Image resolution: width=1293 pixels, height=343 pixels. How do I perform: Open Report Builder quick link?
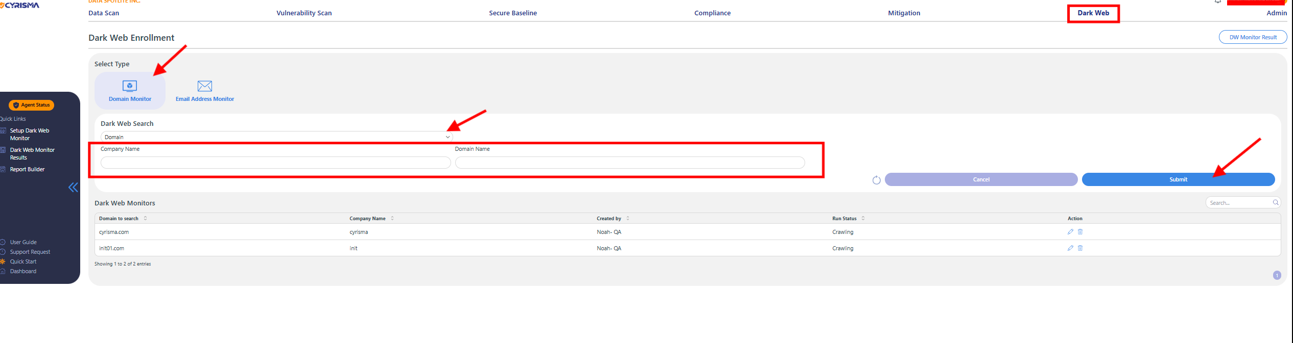27,169
